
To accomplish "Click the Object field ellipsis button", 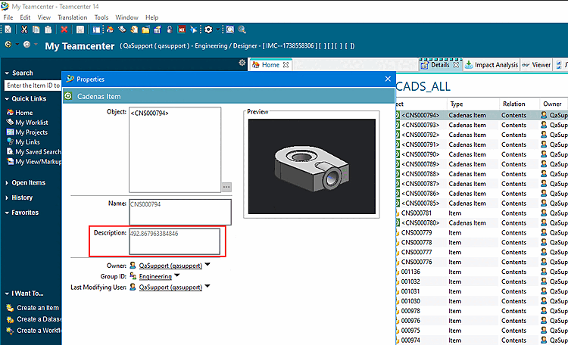I will tap(226, 187).
